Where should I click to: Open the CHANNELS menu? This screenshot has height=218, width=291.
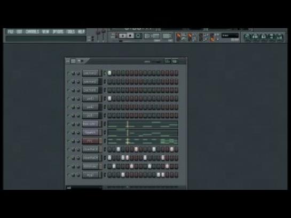tap(32, 31)
